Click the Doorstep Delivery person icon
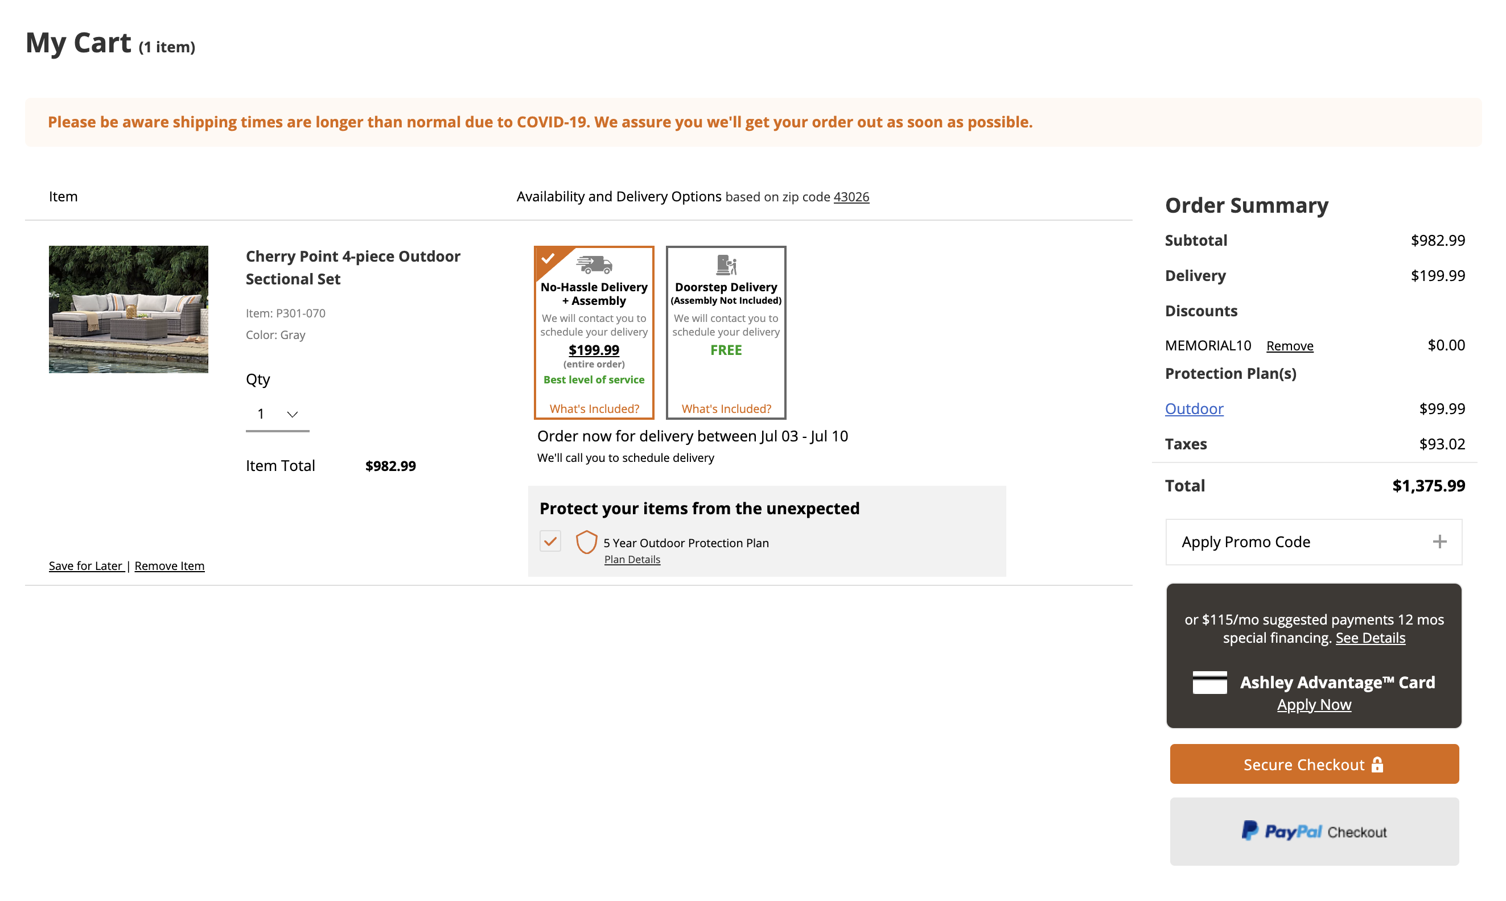The height and width of the screenshot is (901, 1506). [x=727, y=264]
